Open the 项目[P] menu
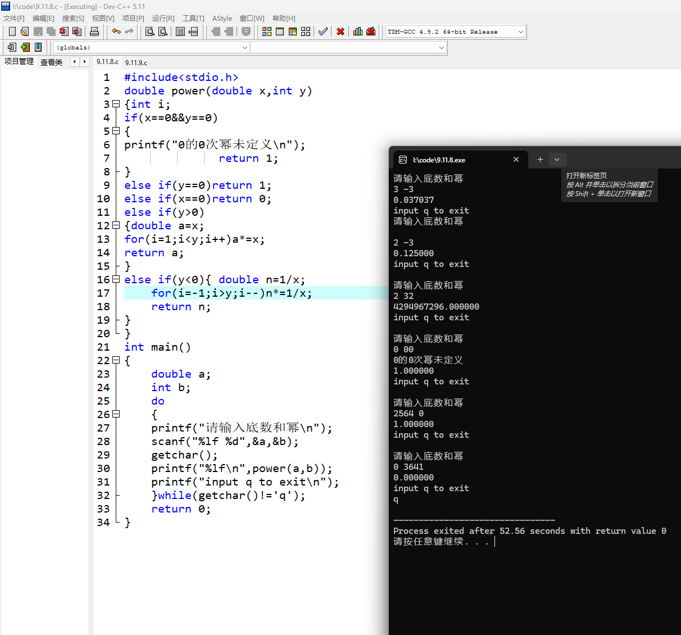Viewport: 681px width, 635px height. pyautogui.click(x=133, y=19)
